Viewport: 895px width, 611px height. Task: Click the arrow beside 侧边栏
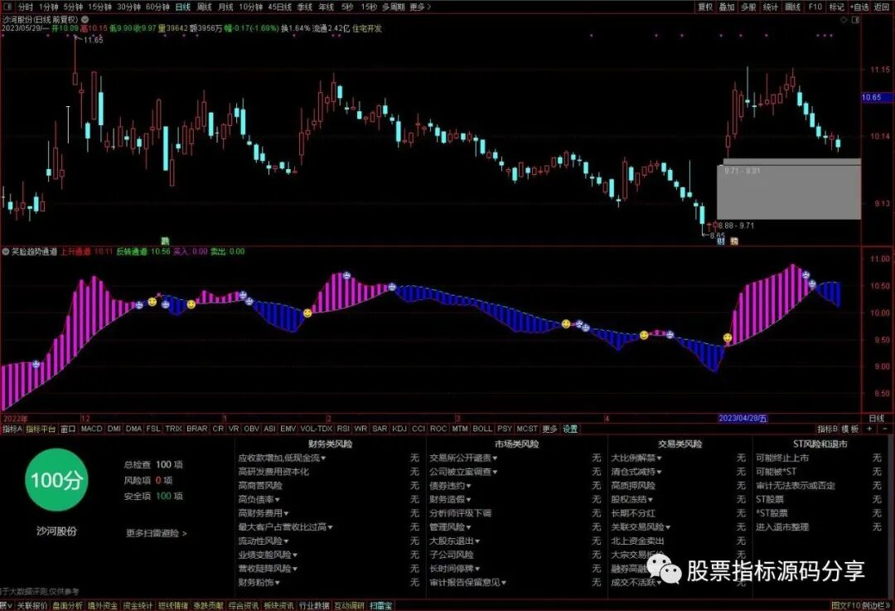pyautogui.click(x=887, y=606)
